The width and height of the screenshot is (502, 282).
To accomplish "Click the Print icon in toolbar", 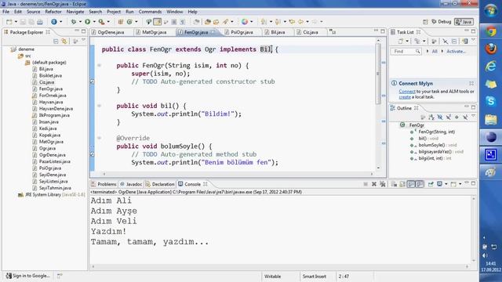I will pos(40,22).
